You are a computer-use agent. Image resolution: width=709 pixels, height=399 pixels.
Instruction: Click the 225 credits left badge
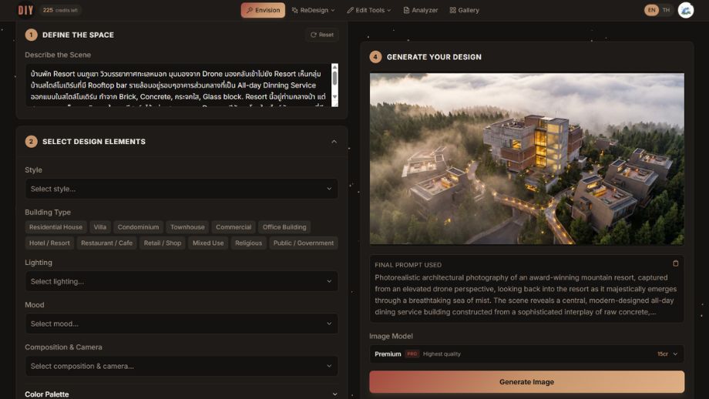60,10
